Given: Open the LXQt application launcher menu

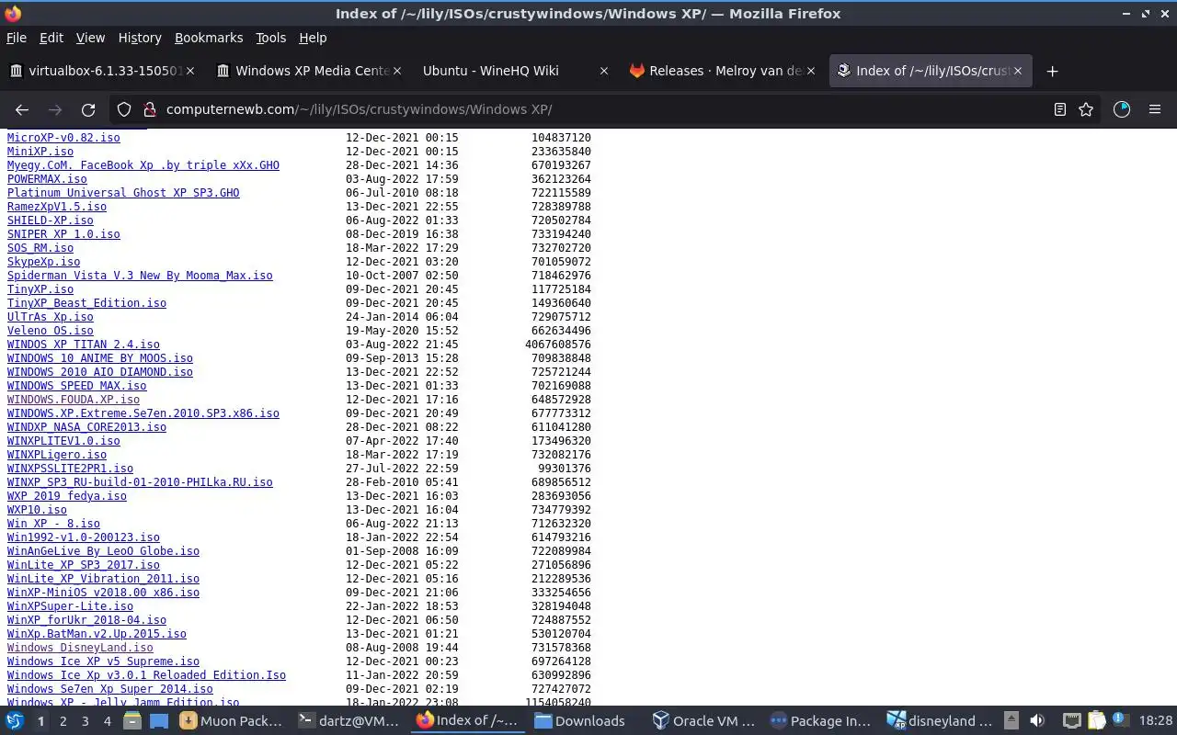Looking at the screenshot, I should [x=15, y=721].
